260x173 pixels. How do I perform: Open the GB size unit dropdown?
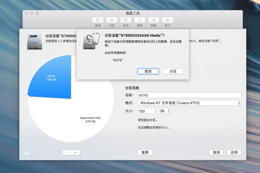[x=164, y=111]
